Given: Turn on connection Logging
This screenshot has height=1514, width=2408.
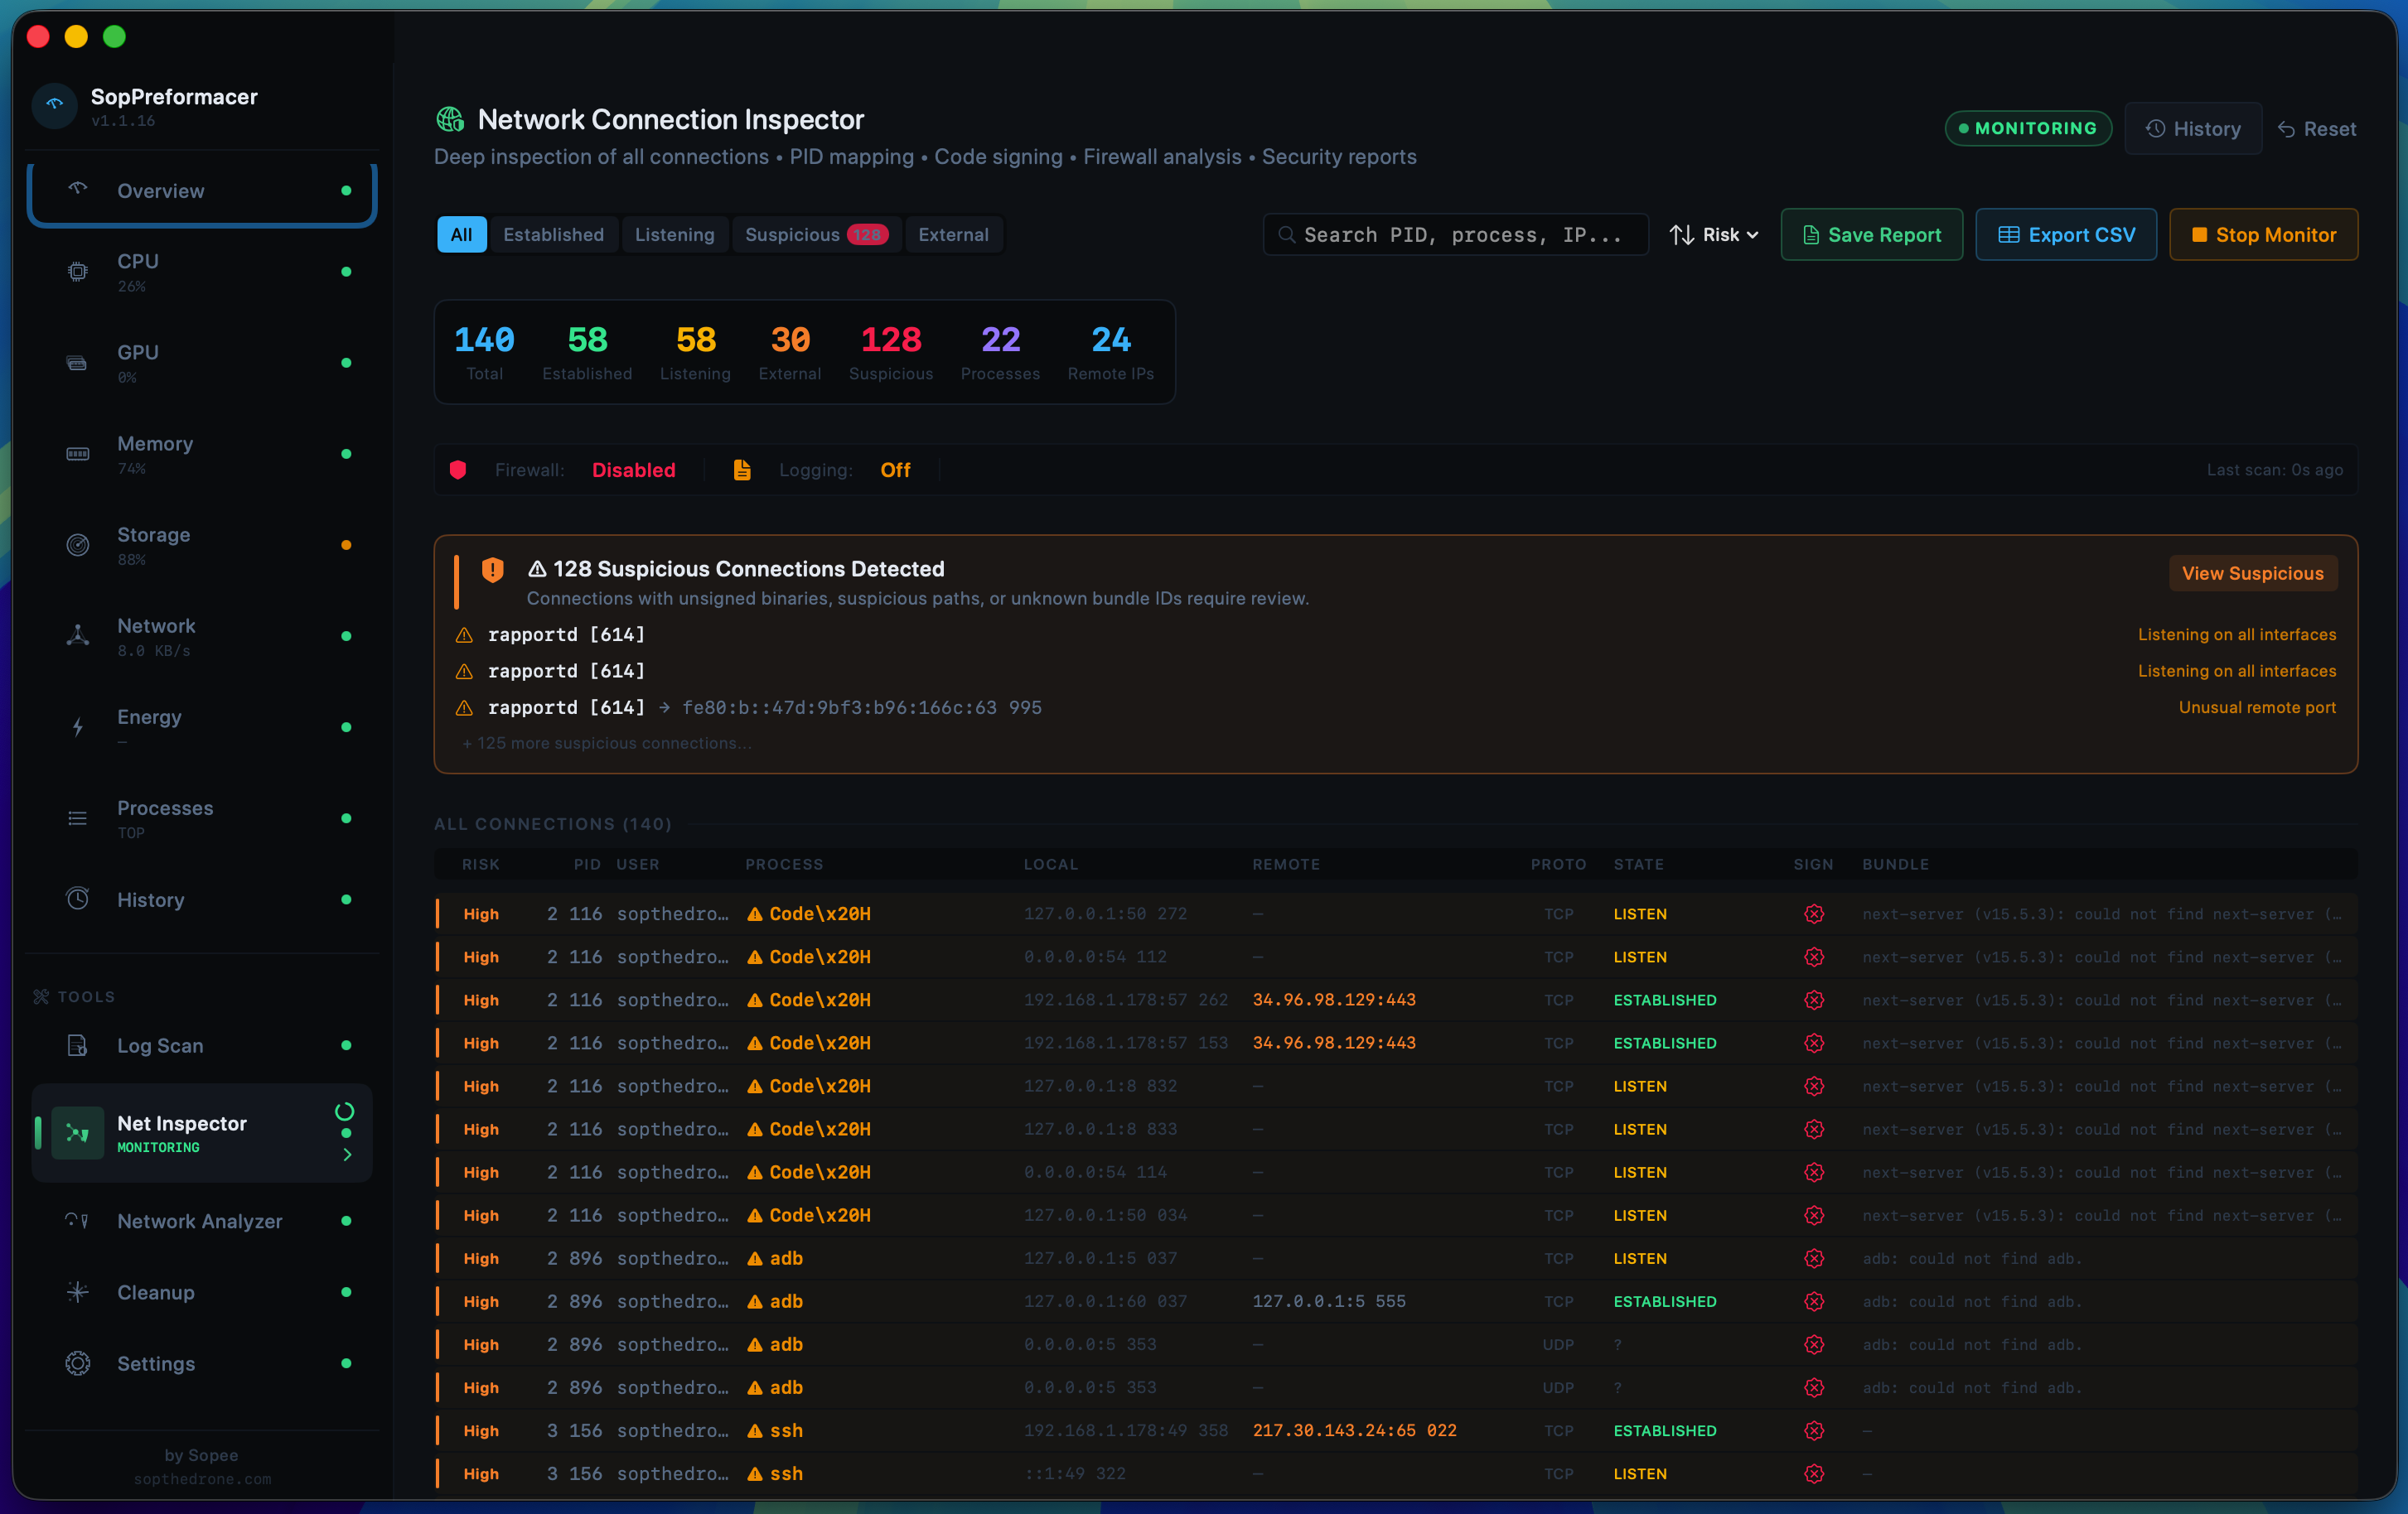Looking at the screenshot, I should [894, 470].
